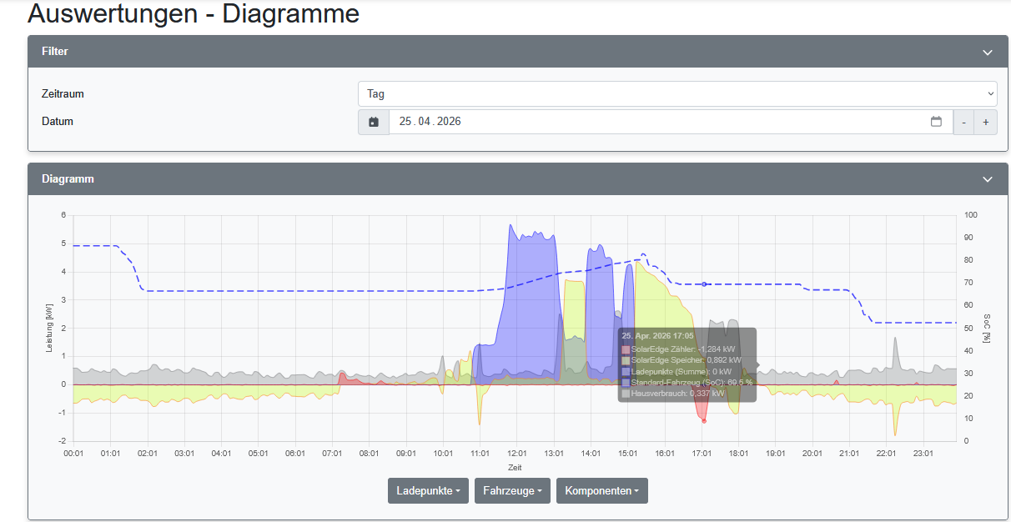Click the calendar icon beside the Datum field
This screenshot has height=522, width=1011.
[x=373, y=122]
